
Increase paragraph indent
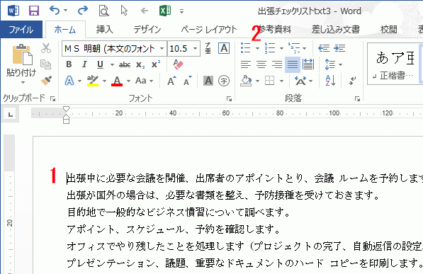click(339, 48)
